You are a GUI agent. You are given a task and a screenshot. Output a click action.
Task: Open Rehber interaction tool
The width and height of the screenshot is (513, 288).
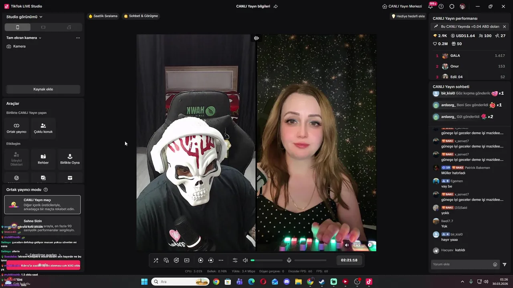[x=43, y=159]
